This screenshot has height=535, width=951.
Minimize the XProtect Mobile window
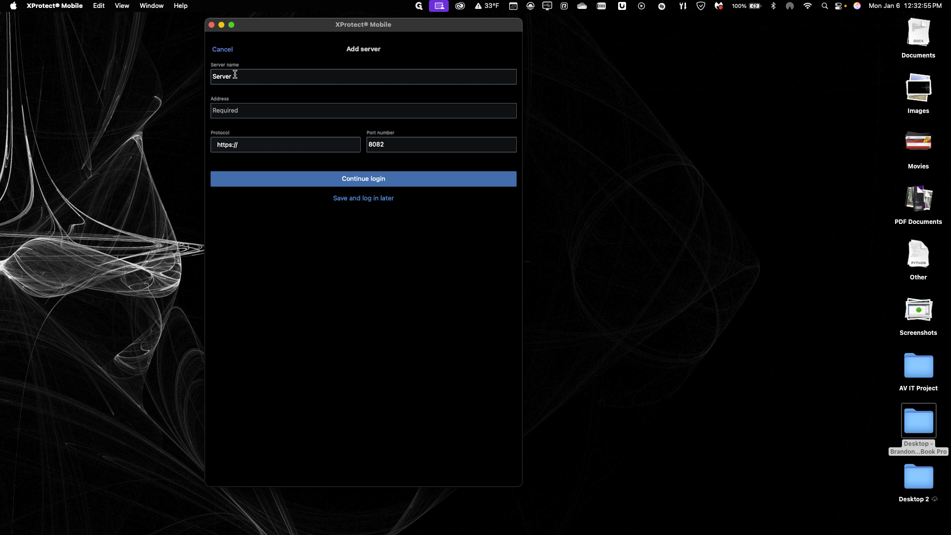click(221, 25)
